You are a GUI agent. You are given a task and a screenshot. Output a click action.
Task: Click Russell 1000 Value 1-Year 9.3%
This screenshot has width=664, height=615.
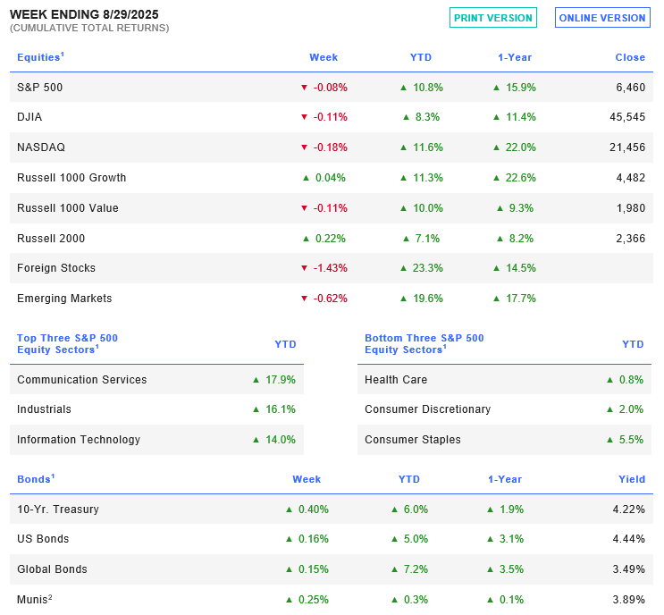point(521,208)
